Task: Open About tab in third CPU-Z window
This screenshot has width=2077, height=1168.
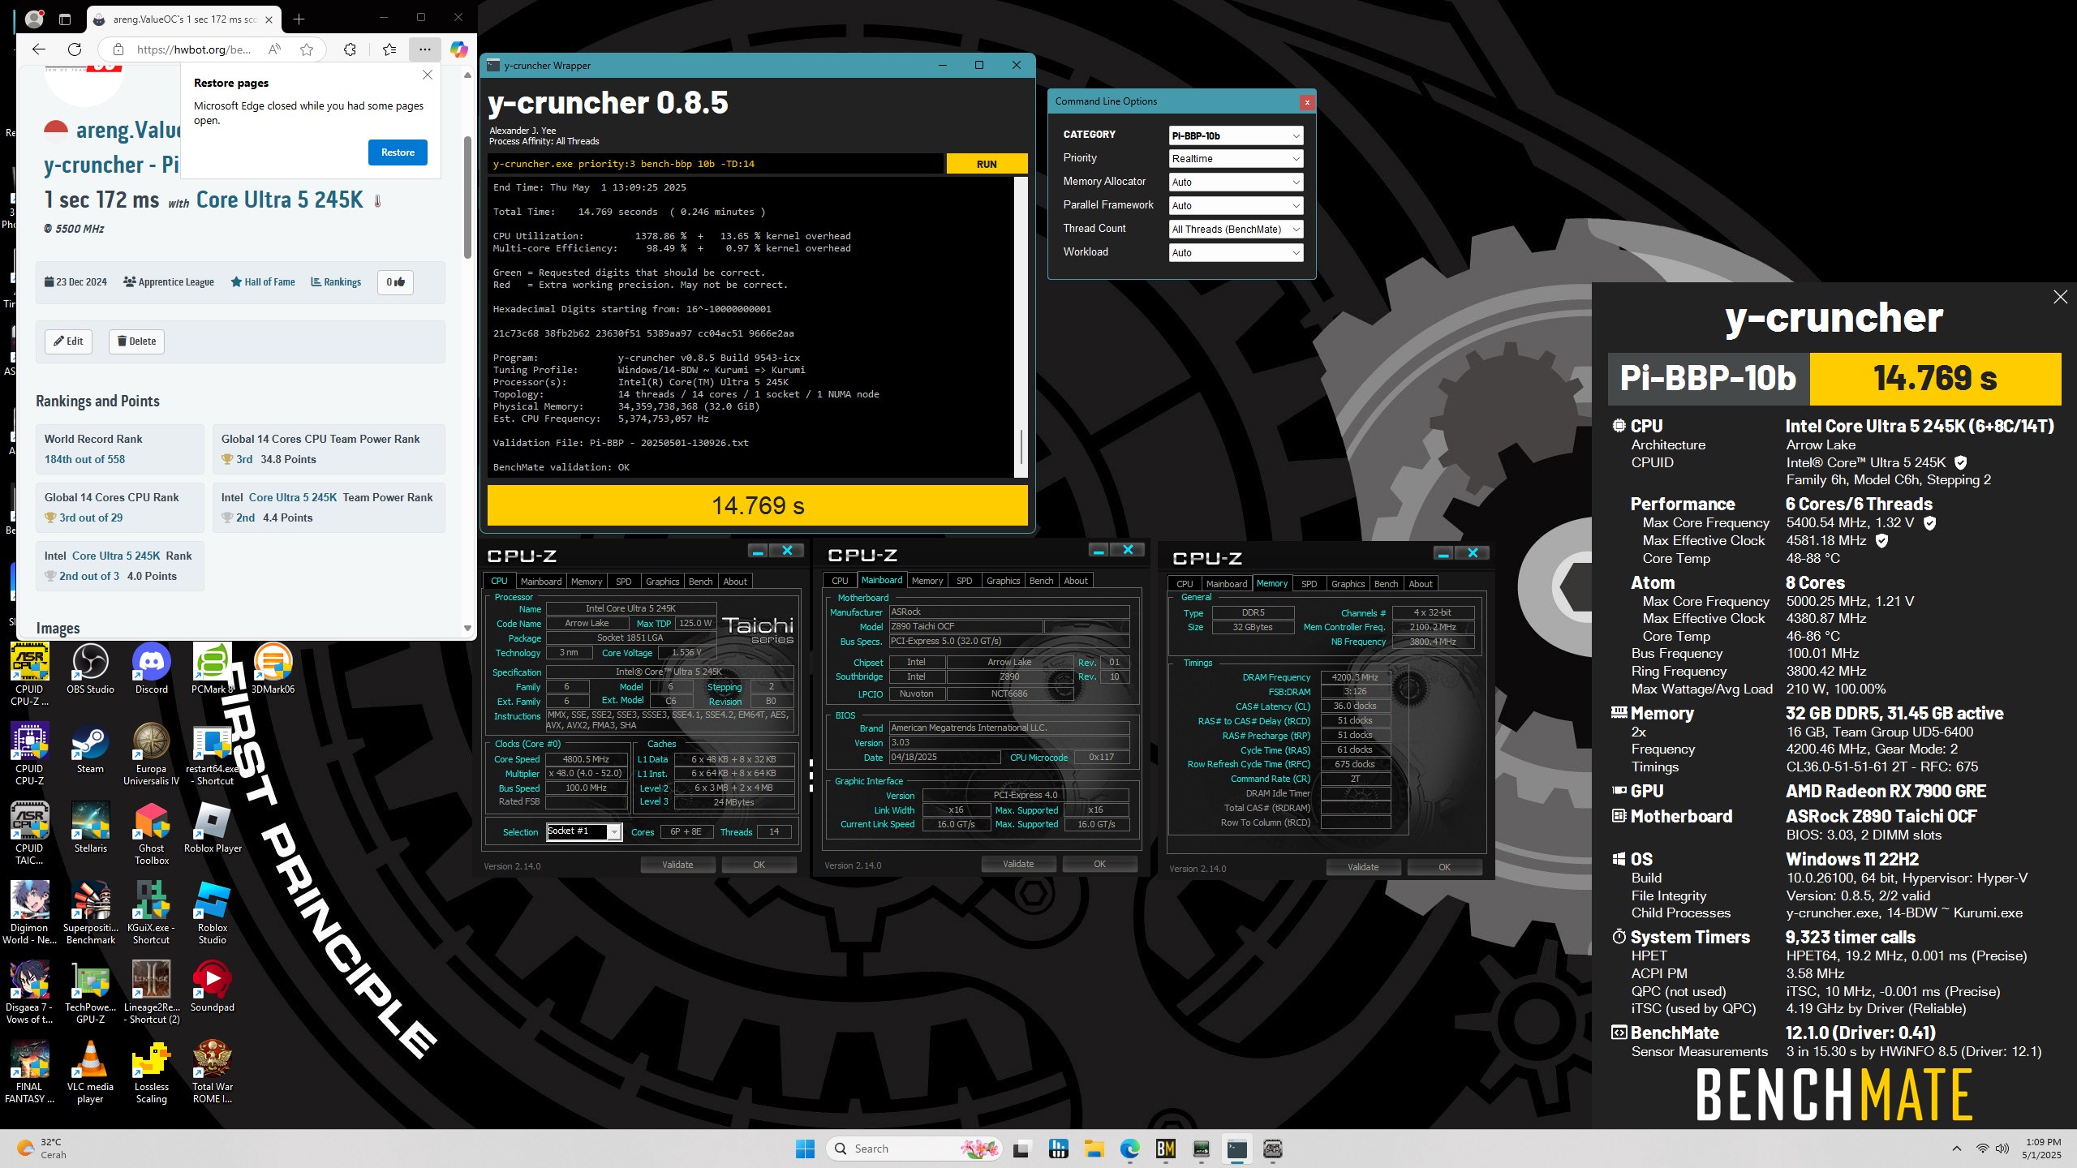Action: coord(1420,583)
